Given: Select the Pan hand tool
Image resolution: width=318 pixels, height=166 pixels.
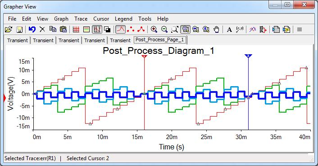Looking at the screenshot, I should [216, 30].
